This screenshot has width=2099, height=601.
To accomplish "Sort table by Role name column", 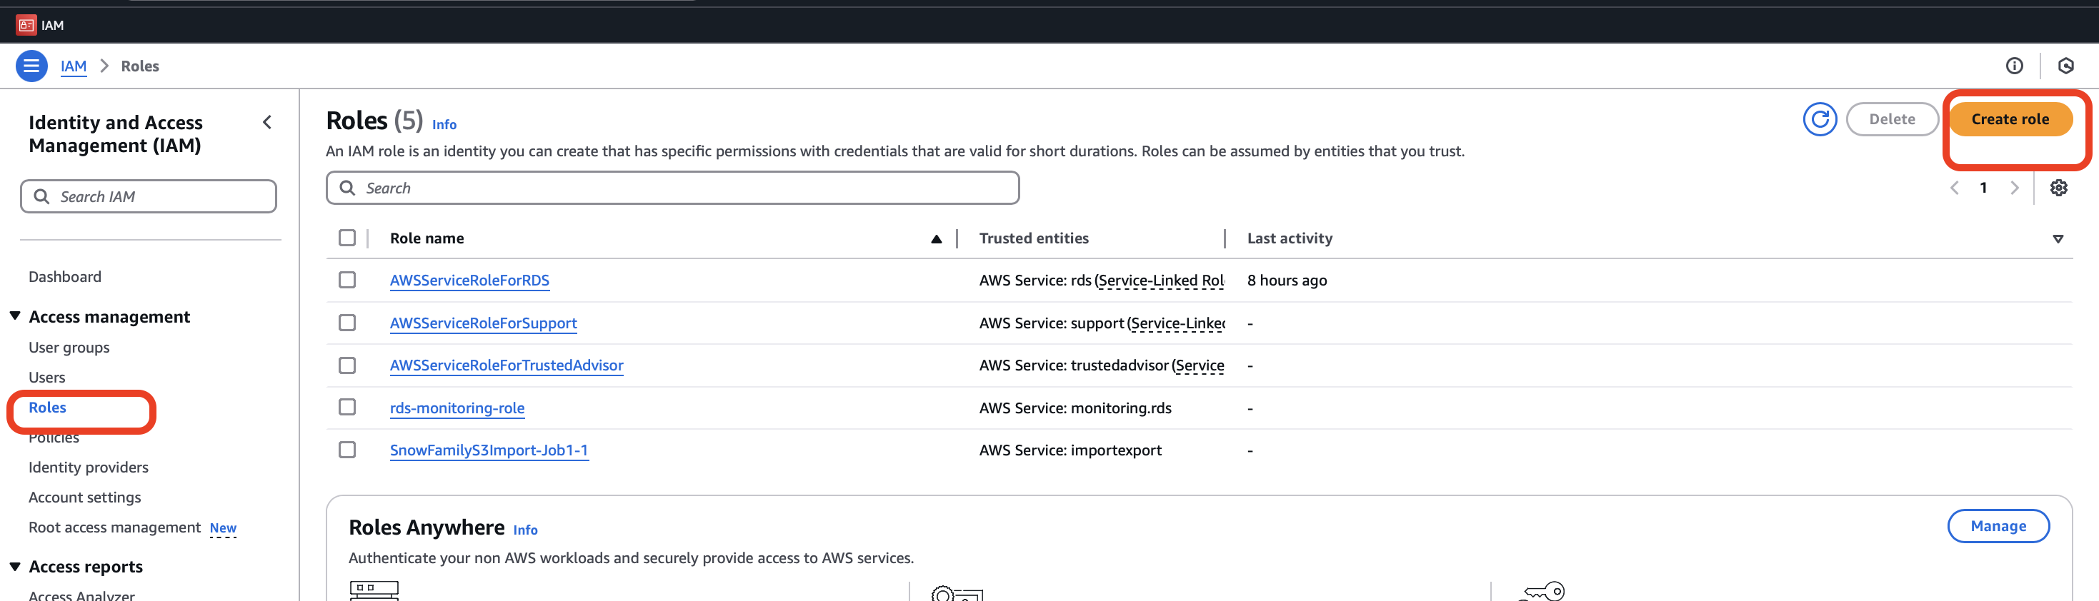I will pyautogui.click(x=427, y=238).
